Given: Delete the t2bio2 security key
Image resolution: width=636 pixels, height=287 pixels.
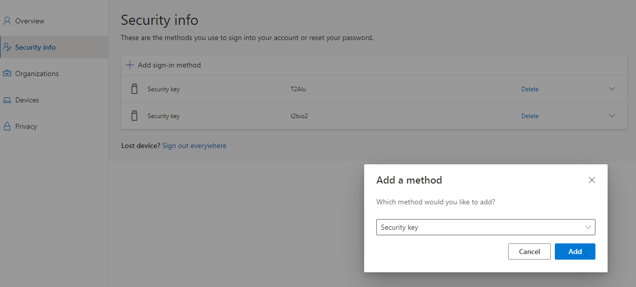Looking at the screenshot, I should coord(529,116).
